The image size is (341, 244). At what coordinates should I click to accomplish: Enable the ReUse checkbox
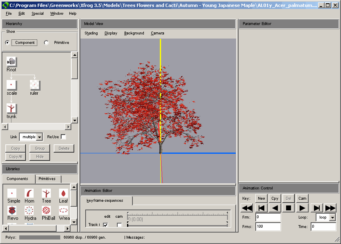pyautogui.click(x=63, y=137)
